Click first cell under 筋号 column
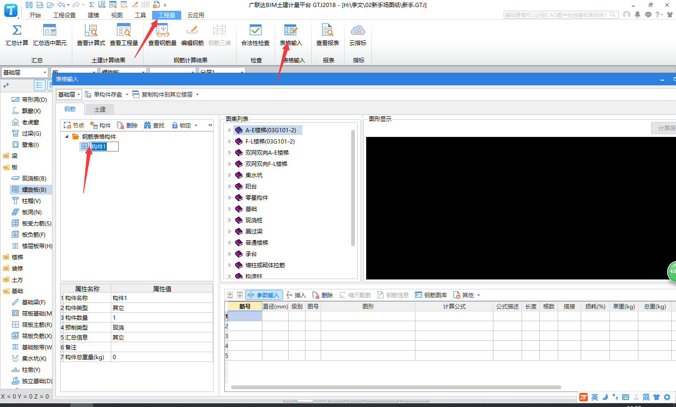 (245, 316)
